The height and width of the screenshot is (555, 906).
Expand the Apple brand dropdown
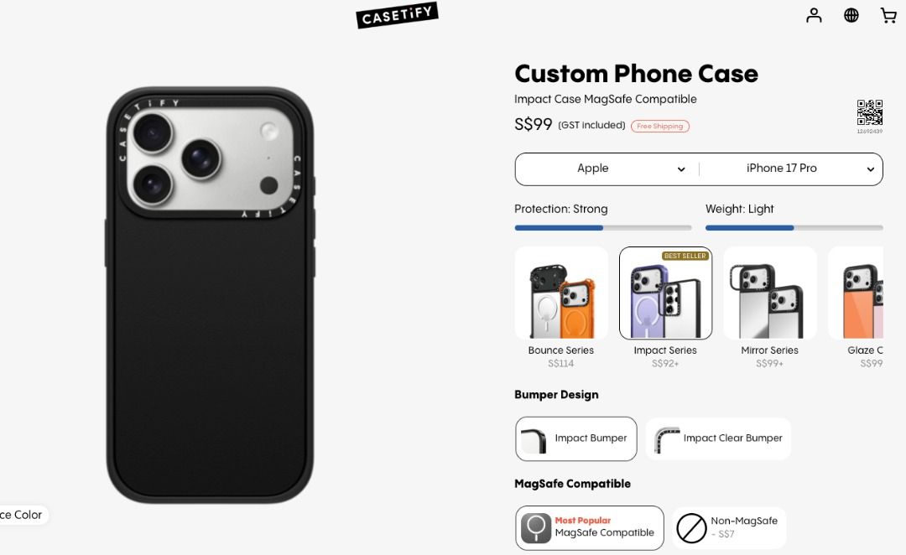point(607,169)
